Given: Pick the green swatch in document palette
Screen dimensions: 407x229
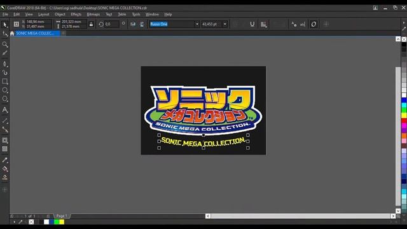Looking at the screenshot, I should click(x=57, y=222).
